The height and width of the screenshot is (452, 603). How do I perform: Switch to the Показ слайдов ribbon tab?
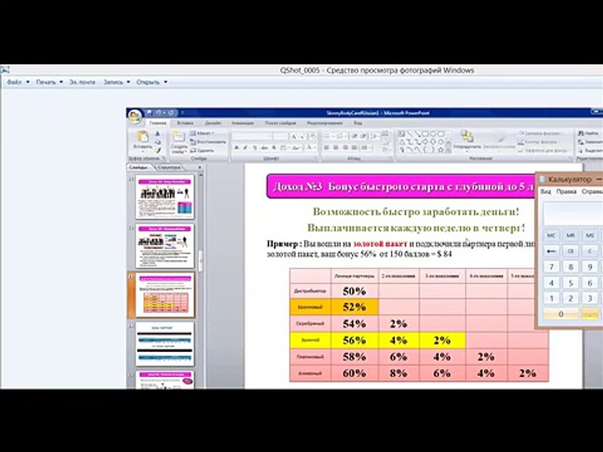tap(280, 123)
